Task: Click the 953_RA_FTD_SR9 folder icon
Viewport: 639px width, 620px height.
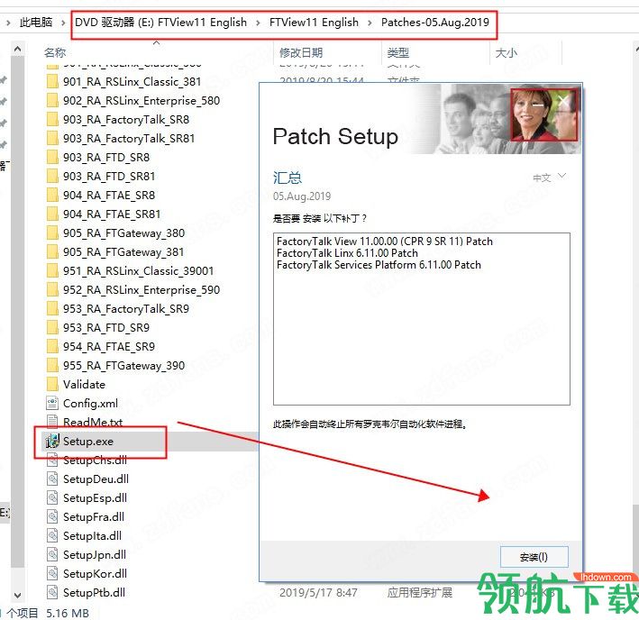Action: pyautogui.click(x=52, y=327)
